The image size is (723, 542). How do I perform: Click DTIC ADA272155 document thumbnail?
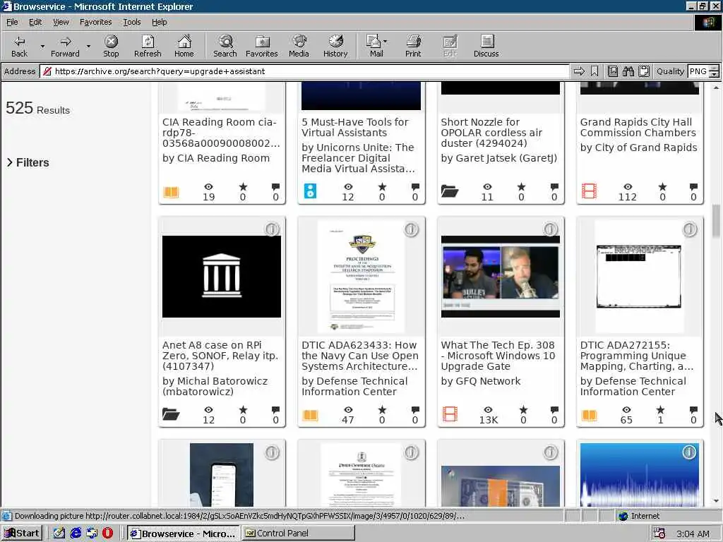pyautogui.click(x=639, y=277)
